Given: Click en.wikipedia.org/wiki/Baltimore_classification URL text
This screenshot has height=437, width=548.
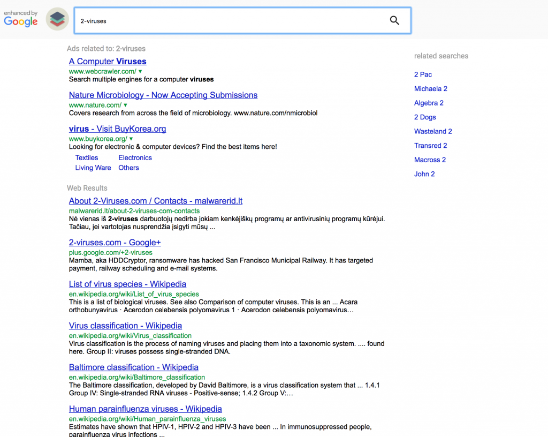Looking at the screenshot, I should coord(136,377).
